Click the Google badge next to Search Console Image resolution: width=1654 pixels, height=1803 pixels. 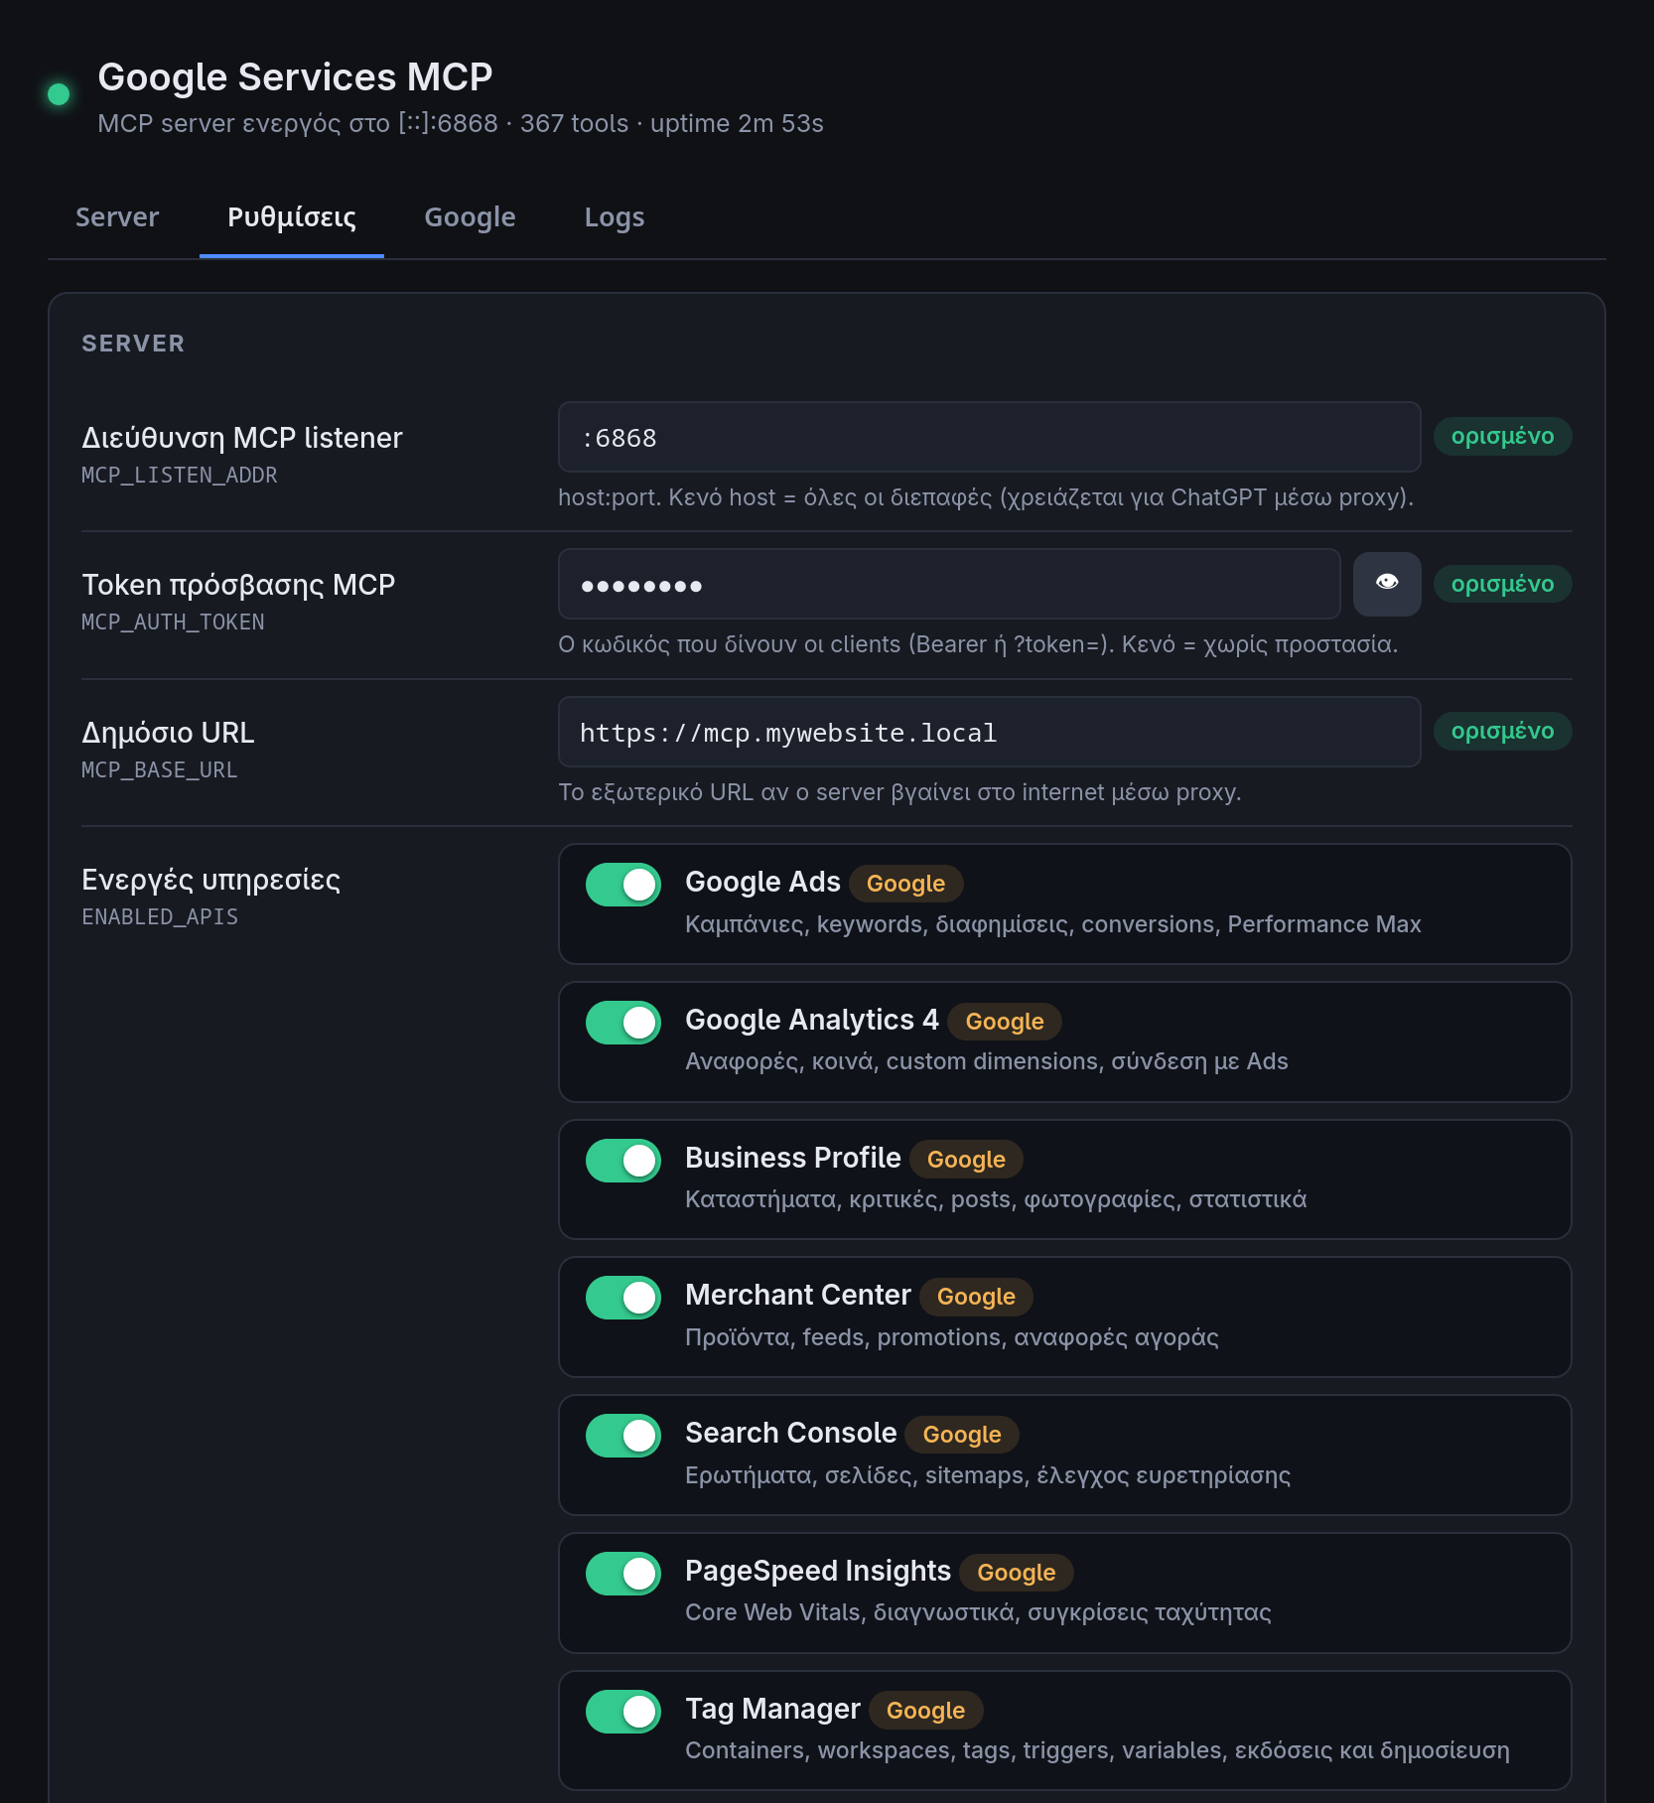[962, 1435]
